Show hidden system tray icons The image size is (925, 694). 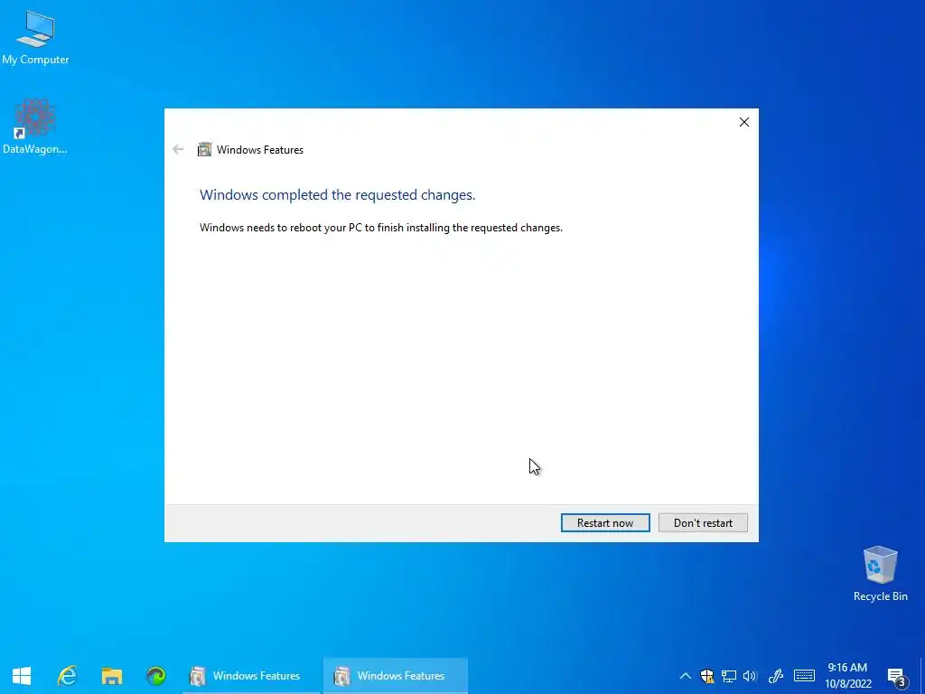[686, 676]
